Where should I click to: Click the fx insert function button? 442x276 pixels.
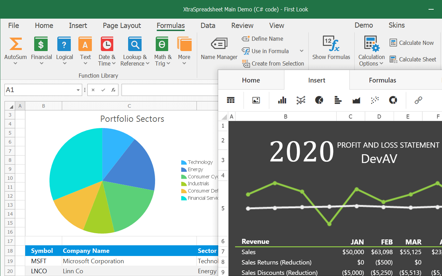(113, 90)
